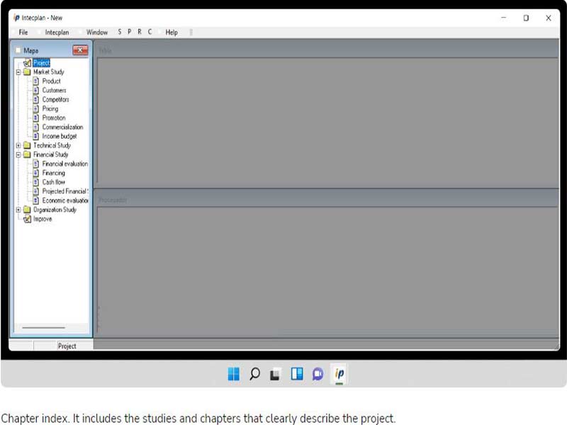Screen dimensions: 567x425
Task: Select the Promotion chapter label
Action: [54, 118]
